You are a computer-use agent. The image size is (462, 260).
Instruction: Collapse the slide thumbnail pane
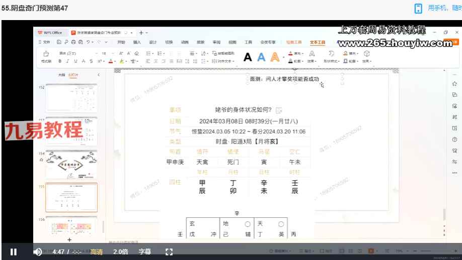(99, 75)
